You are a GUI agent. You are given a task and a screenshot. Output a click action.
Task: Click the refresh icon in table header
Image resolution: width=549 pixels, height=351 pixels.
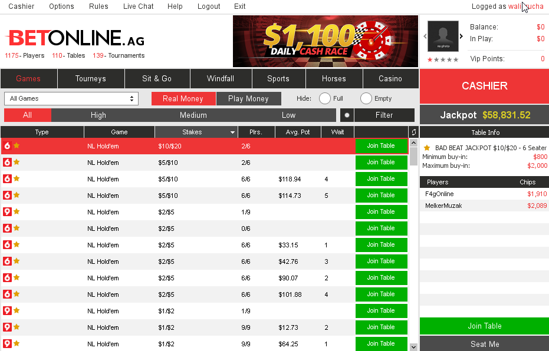click(413, 133)
